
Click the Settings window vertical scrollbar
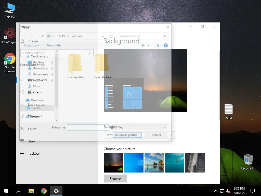pos(219,85)
